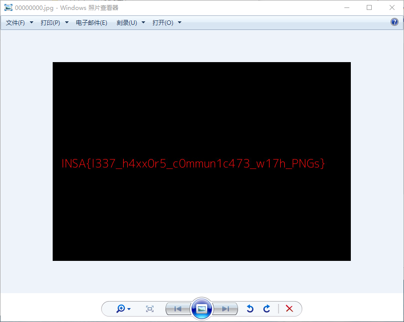404x322 pixels.
Task: Maximize the photo viewer window
Action: tap(369, 8)
